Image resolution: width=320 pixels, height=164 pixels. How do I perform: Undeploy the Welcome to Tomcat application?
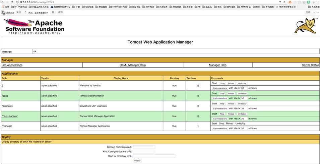point(242,83)
